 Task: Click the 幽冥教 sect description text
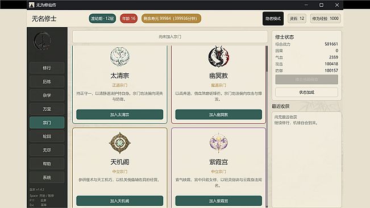point(218,97)
